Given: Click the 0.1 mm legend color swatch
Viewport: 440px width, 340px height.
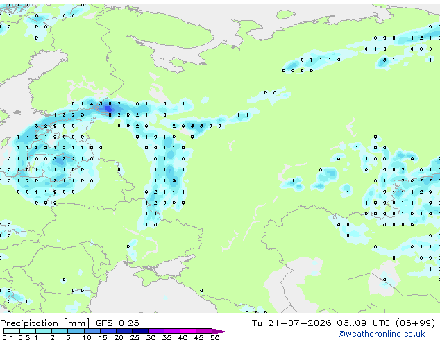Looking at the screenshot, I should 12,331.
